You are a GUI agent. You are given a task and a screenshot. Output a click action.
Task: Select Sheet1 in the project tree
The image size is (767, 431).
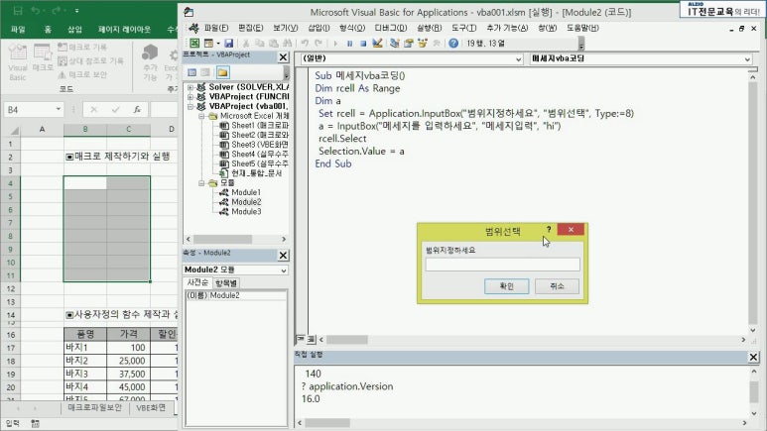coord(254,126)
